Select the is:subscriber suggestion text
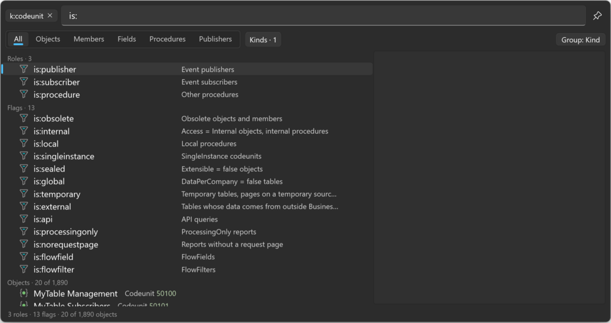 (56, 82)
